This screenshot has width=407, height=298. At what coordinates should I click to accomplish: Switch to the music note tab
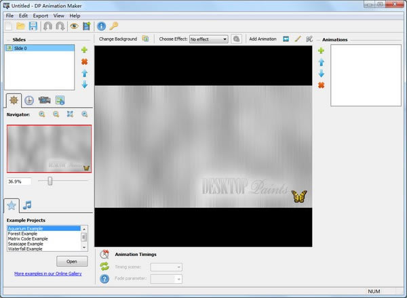[x=27, y=205]
